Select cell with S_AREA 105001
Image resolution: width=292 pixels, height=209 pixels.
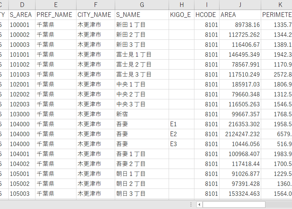pos(22,174)
